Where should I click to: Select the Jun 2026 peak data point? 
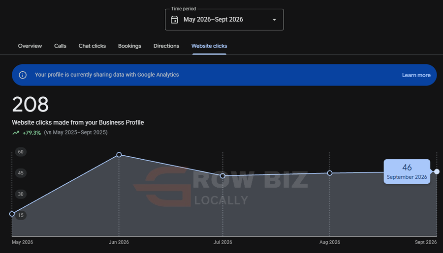(119, 155)
